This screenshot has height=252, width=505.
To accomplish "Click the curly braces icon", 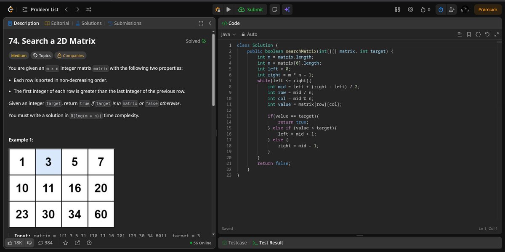I will [x=478, y=34].
